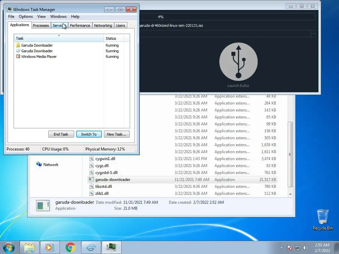This screenshot has width=339, height=254.
Task: Open the dropdown arrow in Garuda Downloader window
Action: [x=313, y=34]
